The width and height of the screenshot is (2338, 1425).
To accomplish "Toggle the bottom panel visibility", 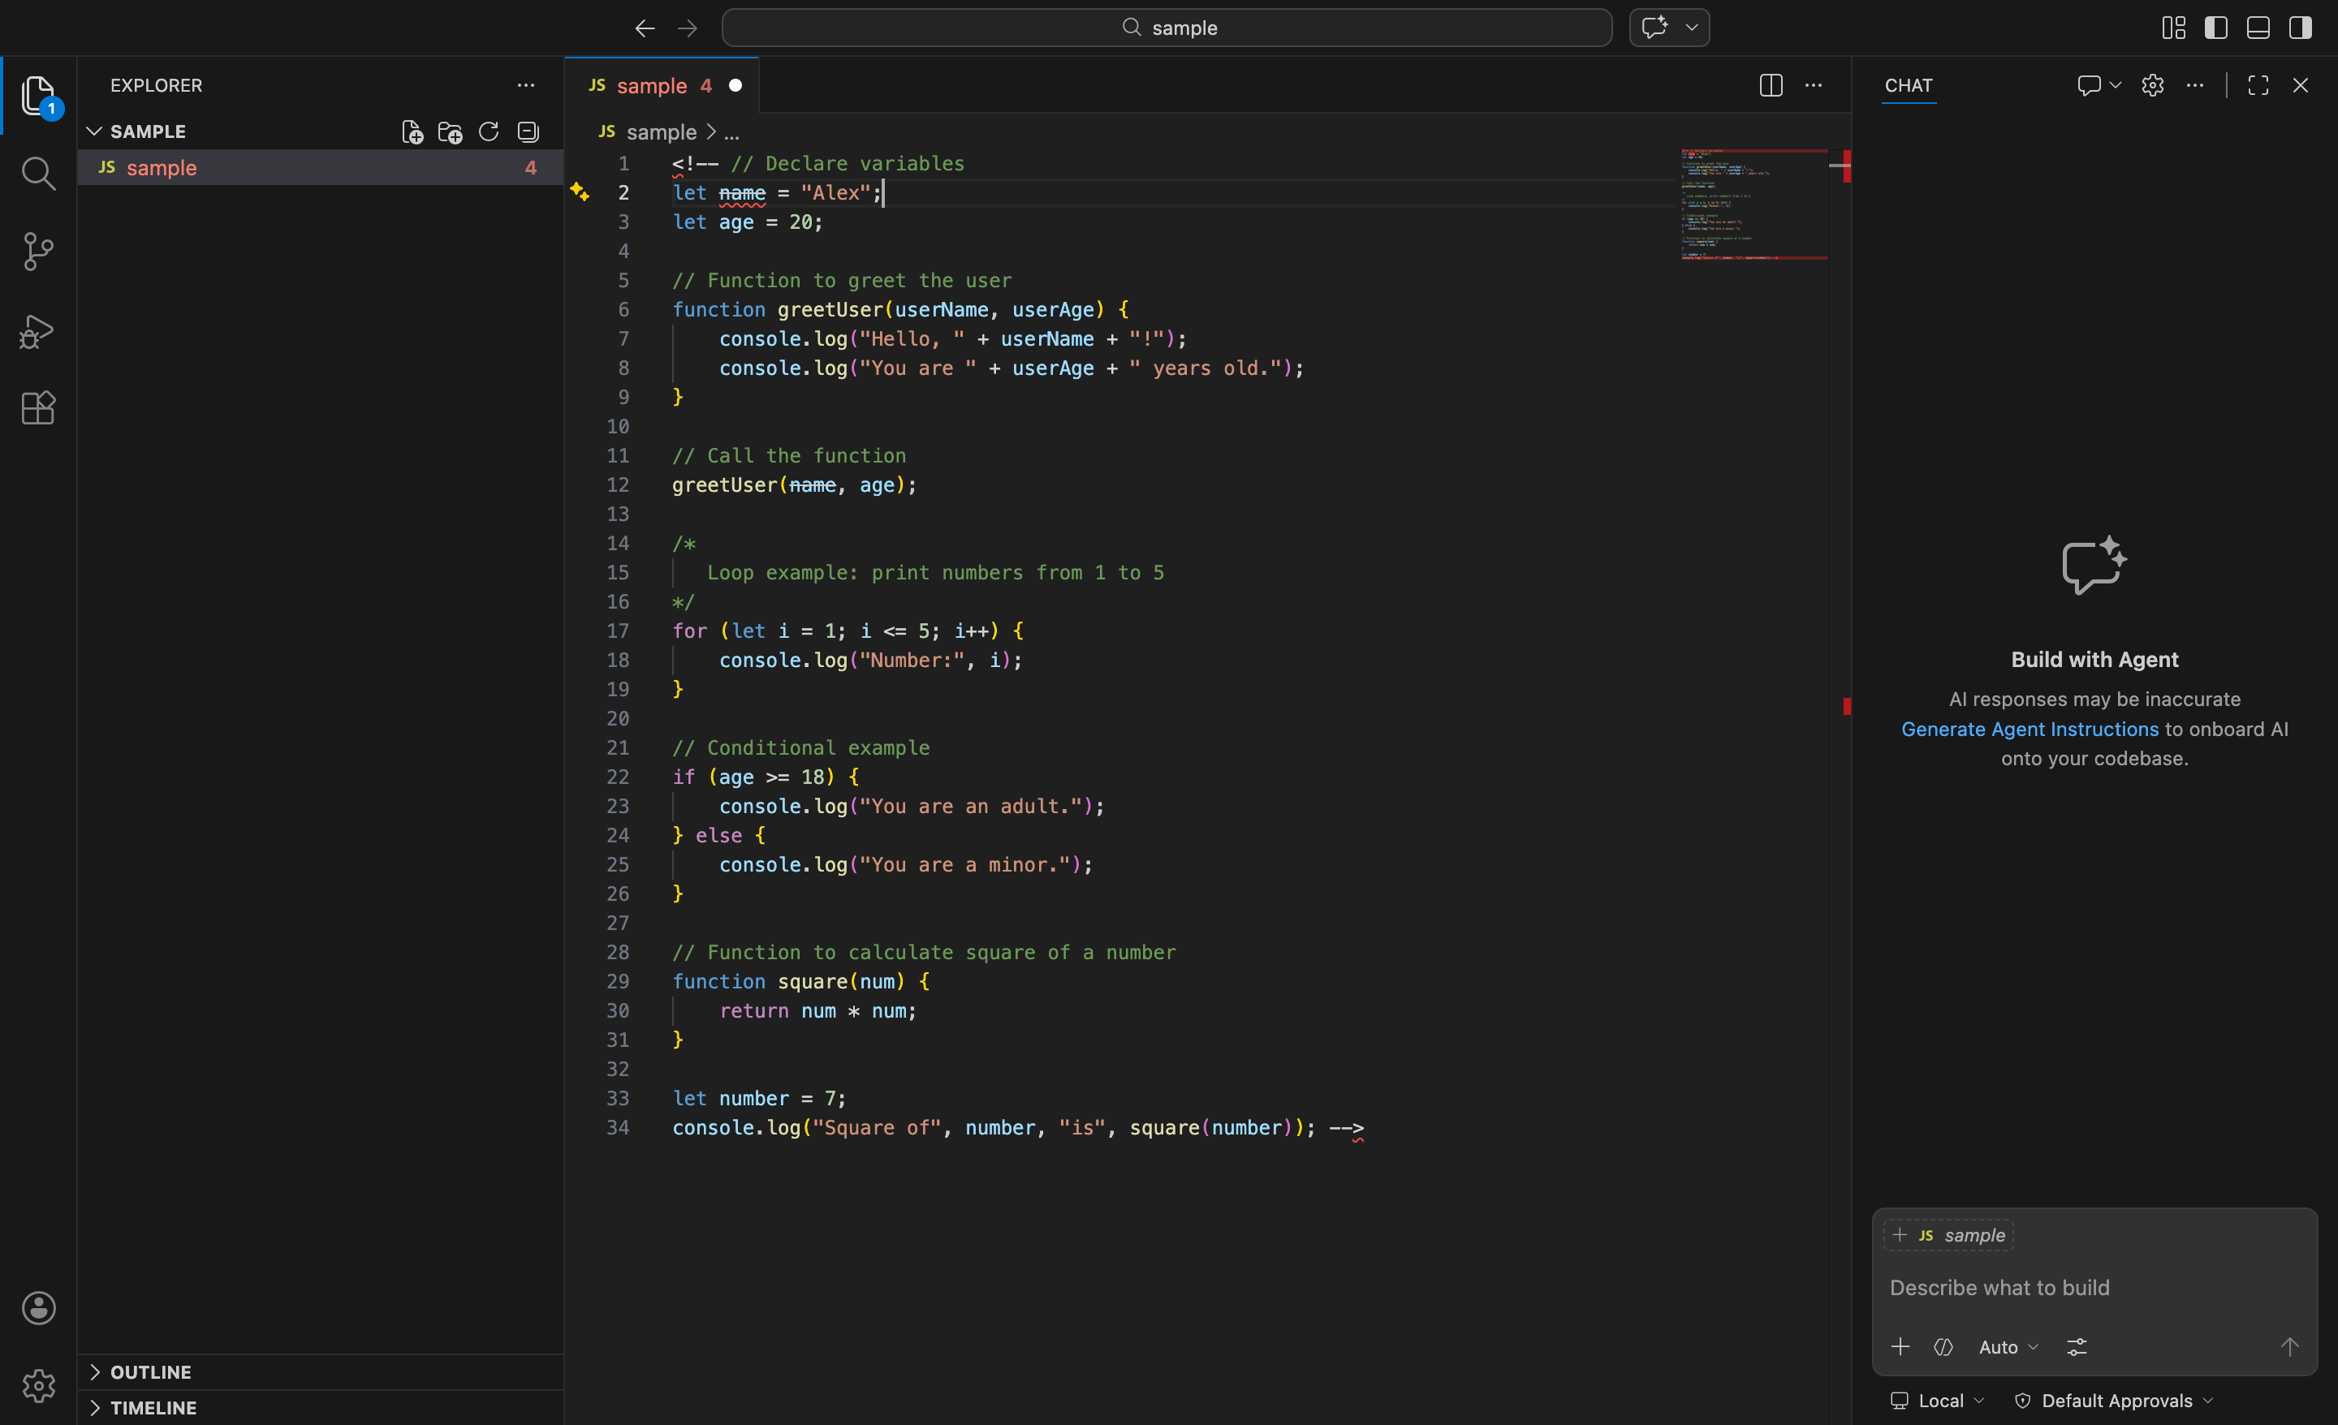I will coord(2258,28).
